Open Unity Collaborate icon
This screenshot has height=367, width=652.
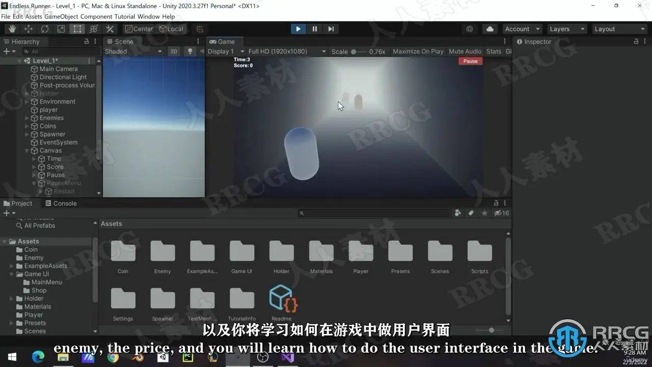pyautogui.click(x=470, y=29)
